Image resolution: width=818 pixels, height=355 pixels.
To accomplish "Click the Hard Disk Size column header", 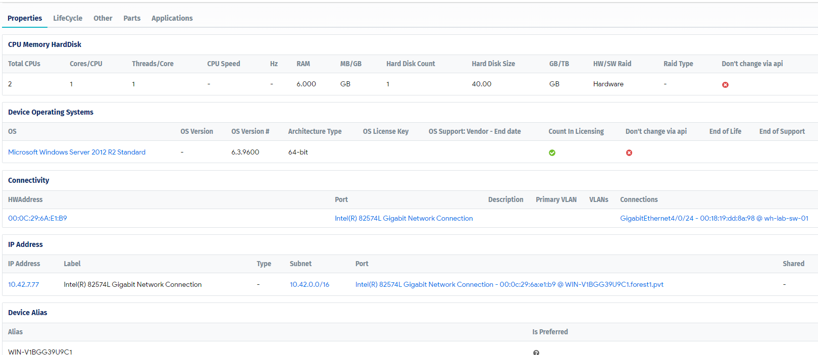I will click(493, 64).
